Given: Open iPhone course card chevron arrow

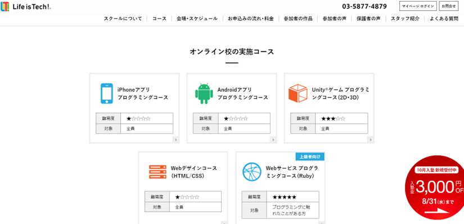Looking at the screenshot, I should (176, 140).
